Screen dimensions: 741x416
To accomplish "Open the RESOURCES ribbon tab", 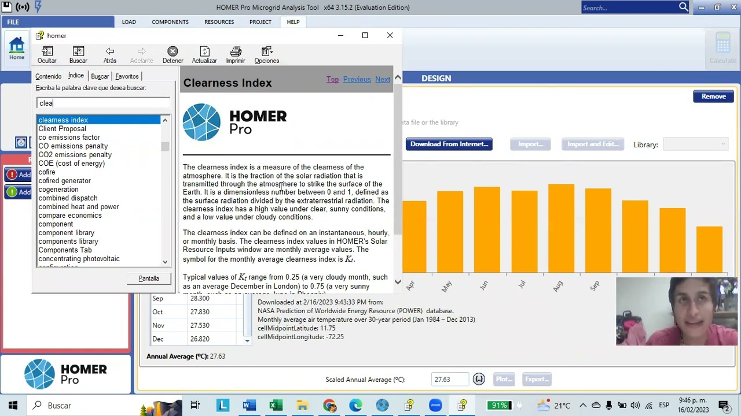I will [x=219, y=22].
